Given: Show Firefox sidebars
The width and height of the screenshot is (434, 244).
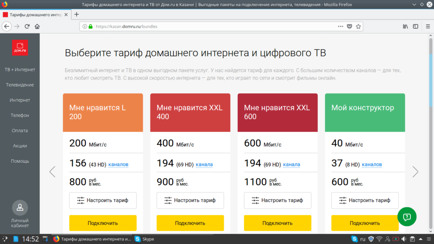Looking at the screenshot, I should tap(415, 27).
